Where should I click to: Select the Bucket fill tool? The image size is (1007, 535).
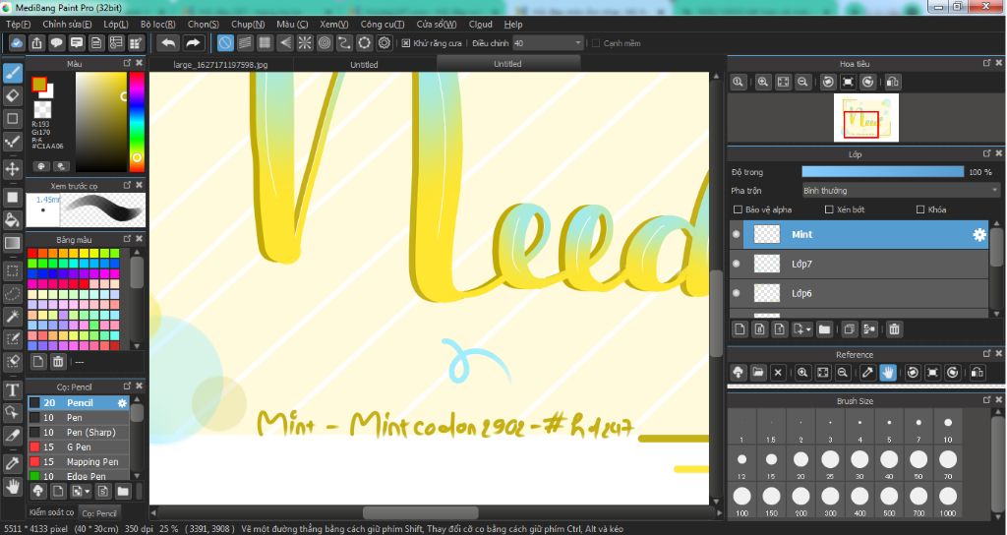point(12,220)
